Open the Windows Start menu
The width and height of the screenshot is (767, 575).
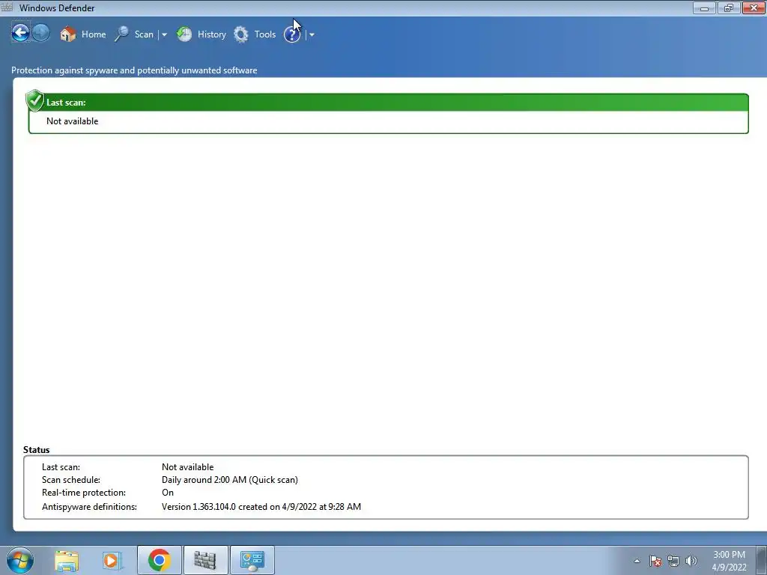coord(20,560)
